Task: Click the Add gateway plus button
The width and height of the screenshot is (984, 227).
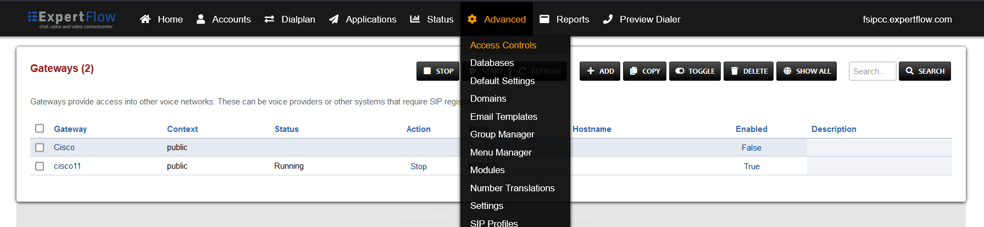Action: [600, 71]
